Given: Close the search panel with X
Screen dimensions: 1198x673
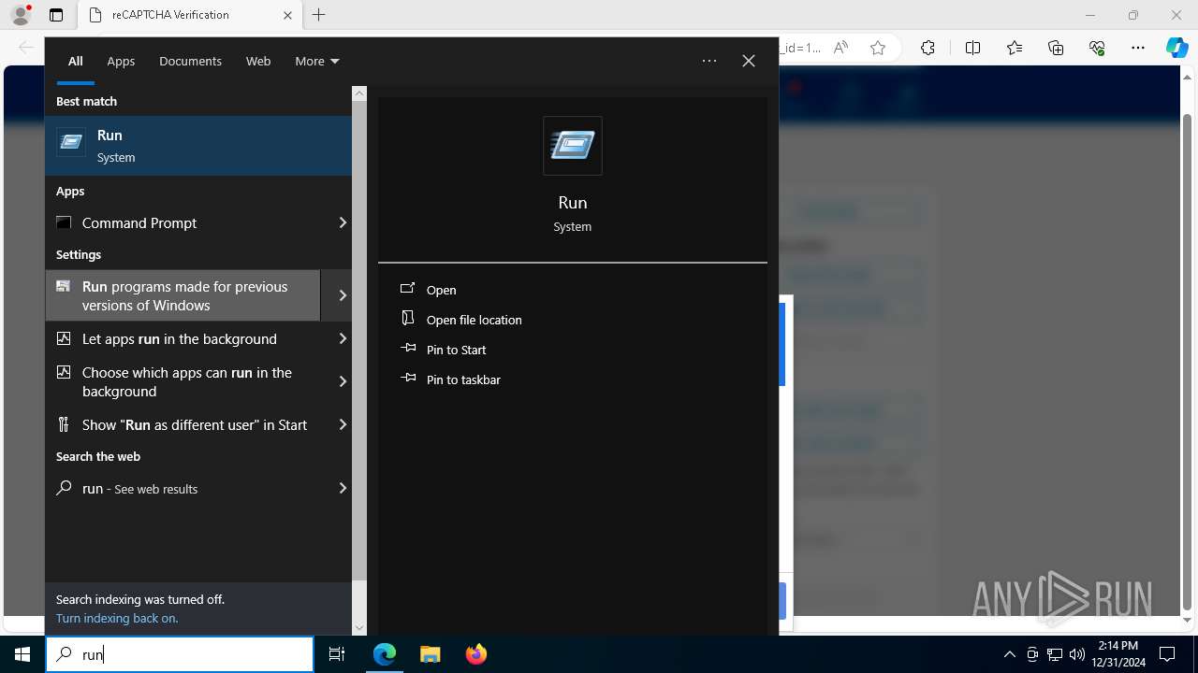Looking at the screenshot, I should pos(749,61).
